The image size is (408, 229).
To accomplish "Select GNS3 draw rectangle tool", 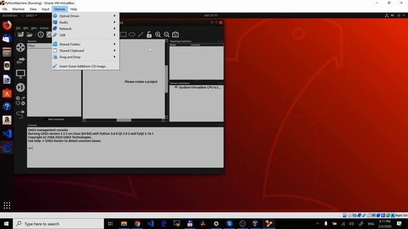I will 123,34.
